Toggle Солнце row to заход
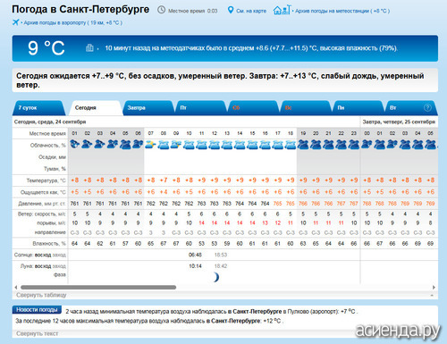The image size is (447, 344). coord(59,255)
